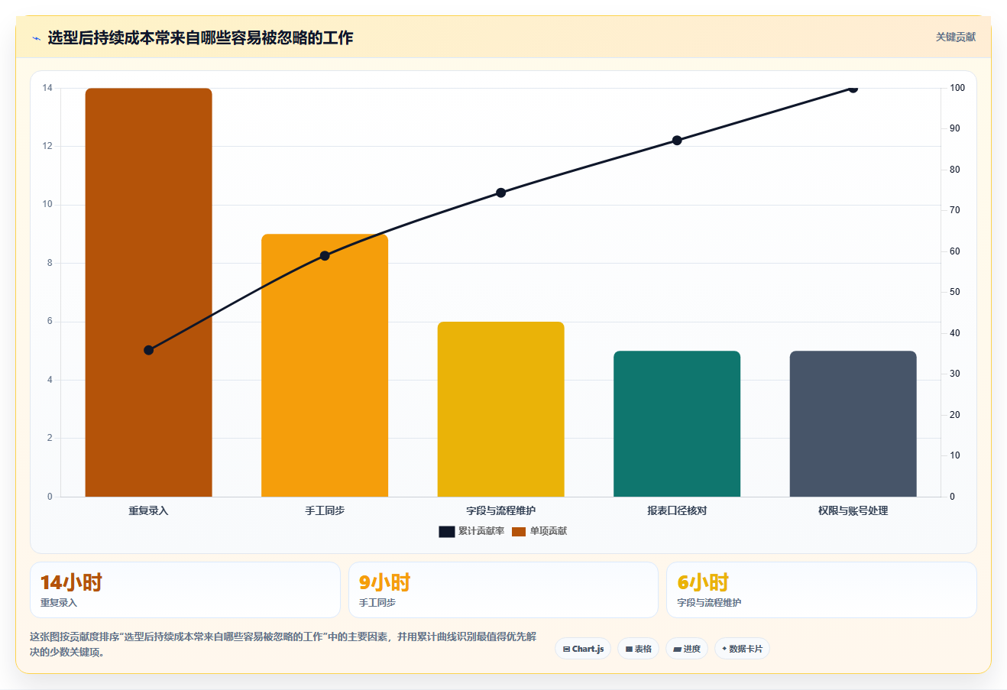
Task: Click left axis value 14
Action: click(x=47, y=88)
